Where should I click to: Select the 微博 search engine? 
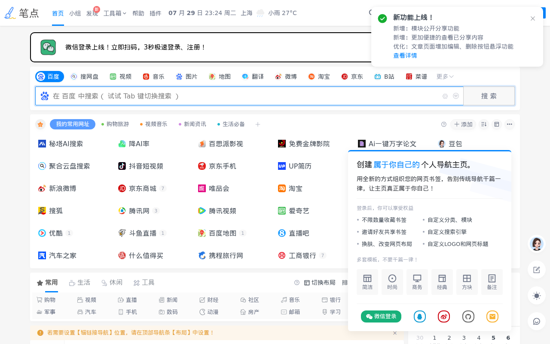[286, 77]
